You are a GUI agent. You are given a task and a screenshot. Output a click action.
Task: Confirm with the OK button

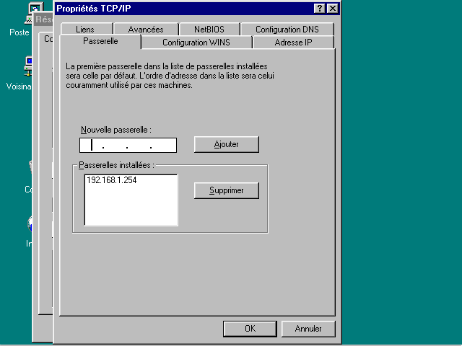coord(250,329)
